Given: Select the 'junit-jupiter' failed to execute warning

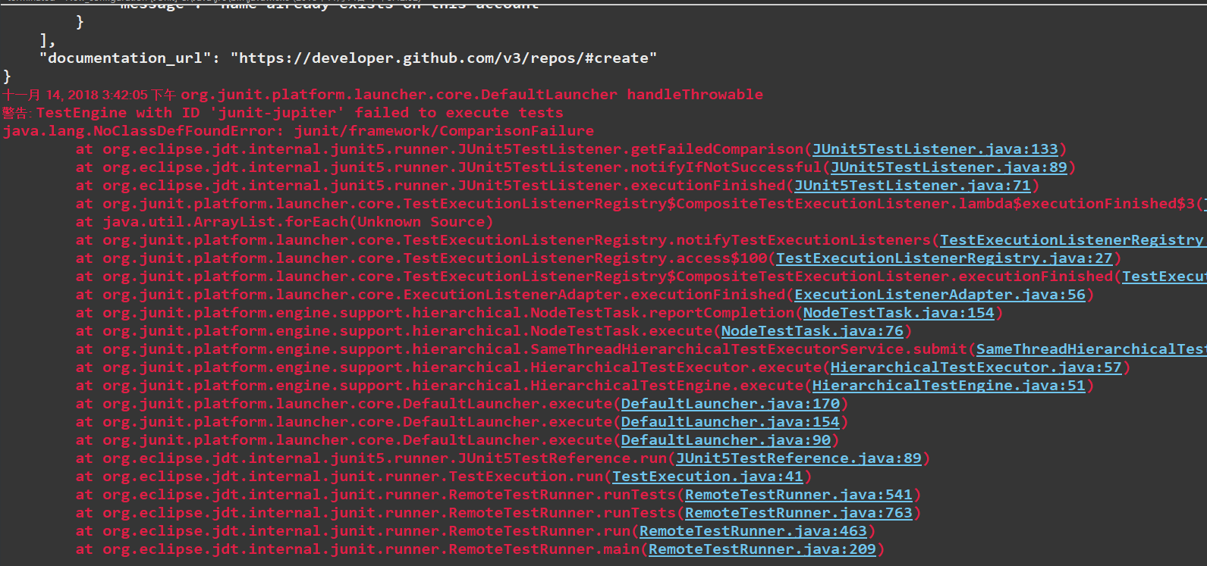Looking at the screenshot, I should [282, 113].
